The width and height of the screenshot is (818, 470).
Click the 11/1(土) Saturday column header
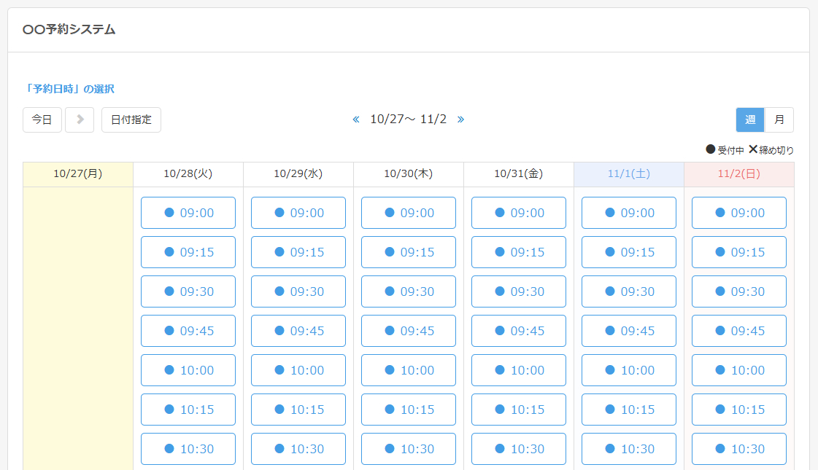coord(629,174)
